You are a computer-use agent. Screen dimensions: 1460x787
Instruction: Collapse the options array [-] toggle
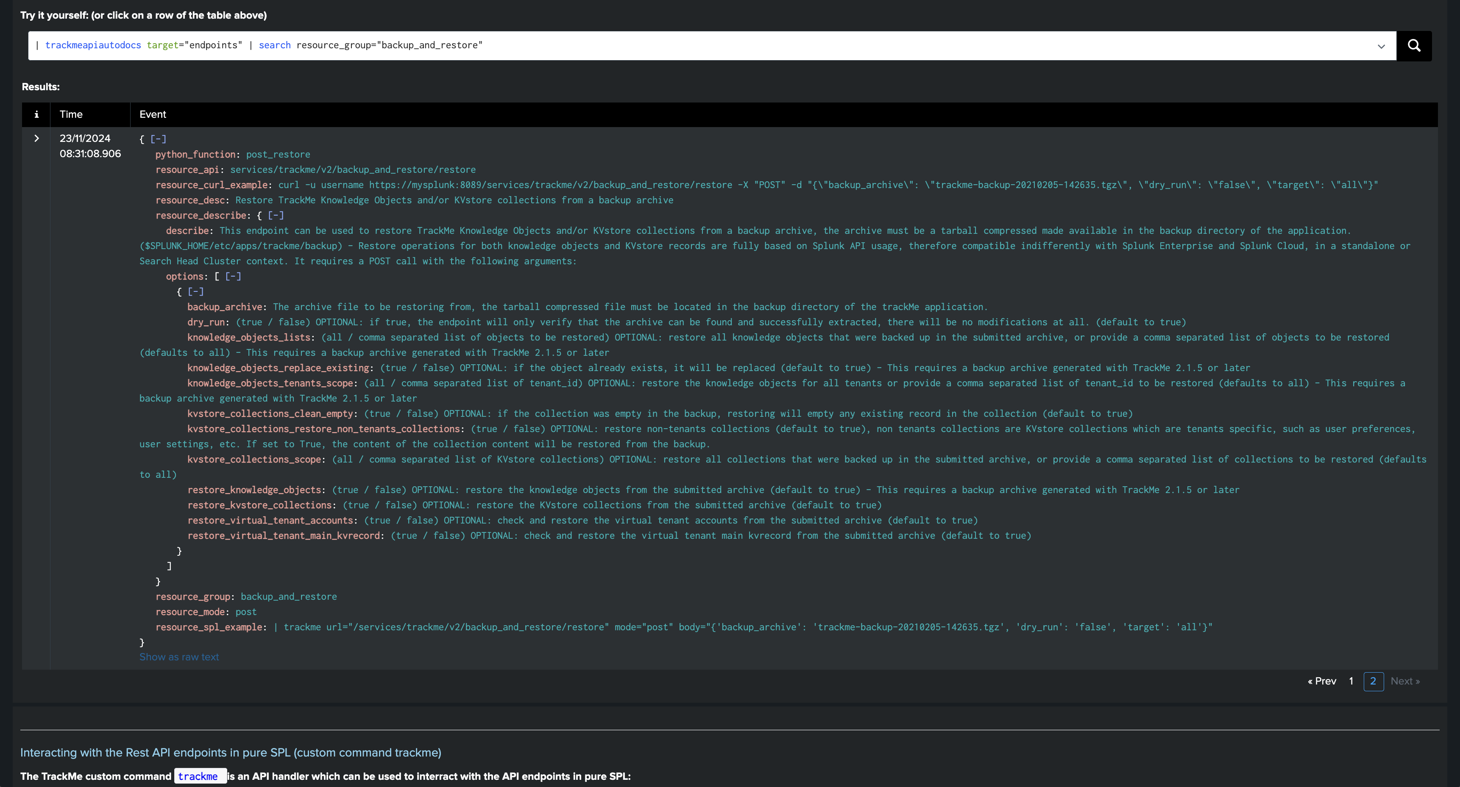pos(233,276)
